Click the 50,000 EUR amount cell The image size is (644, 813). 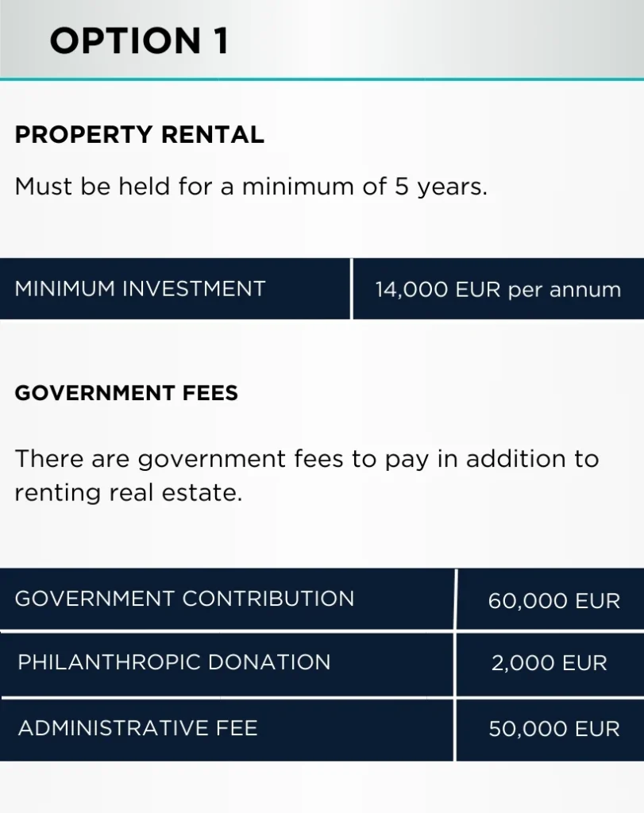(550, 730)
